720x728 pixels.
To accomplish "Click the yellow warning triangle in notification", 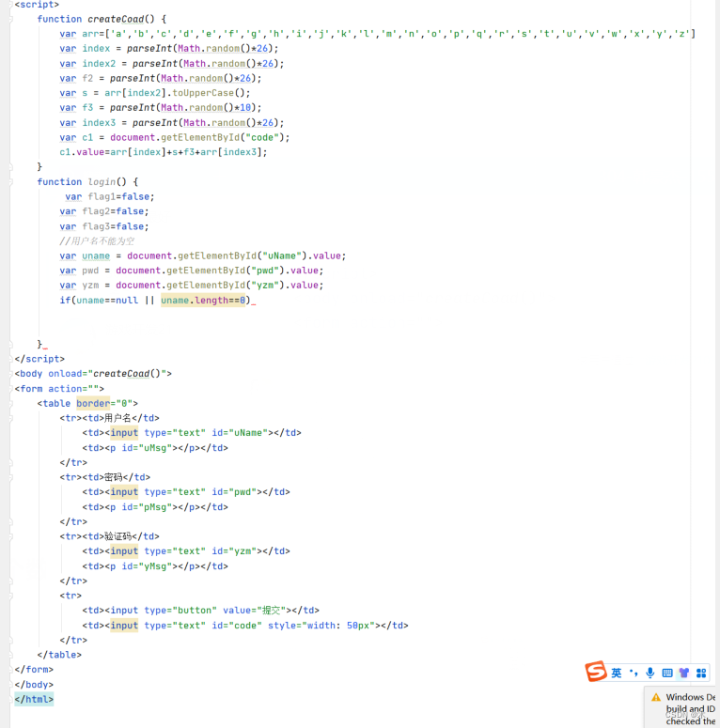I will point(656,697).
